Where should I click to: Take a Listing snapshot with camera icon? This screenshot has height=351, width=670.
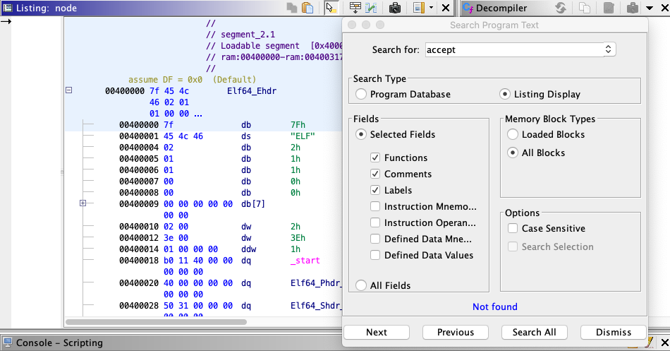tap(395, 8)
